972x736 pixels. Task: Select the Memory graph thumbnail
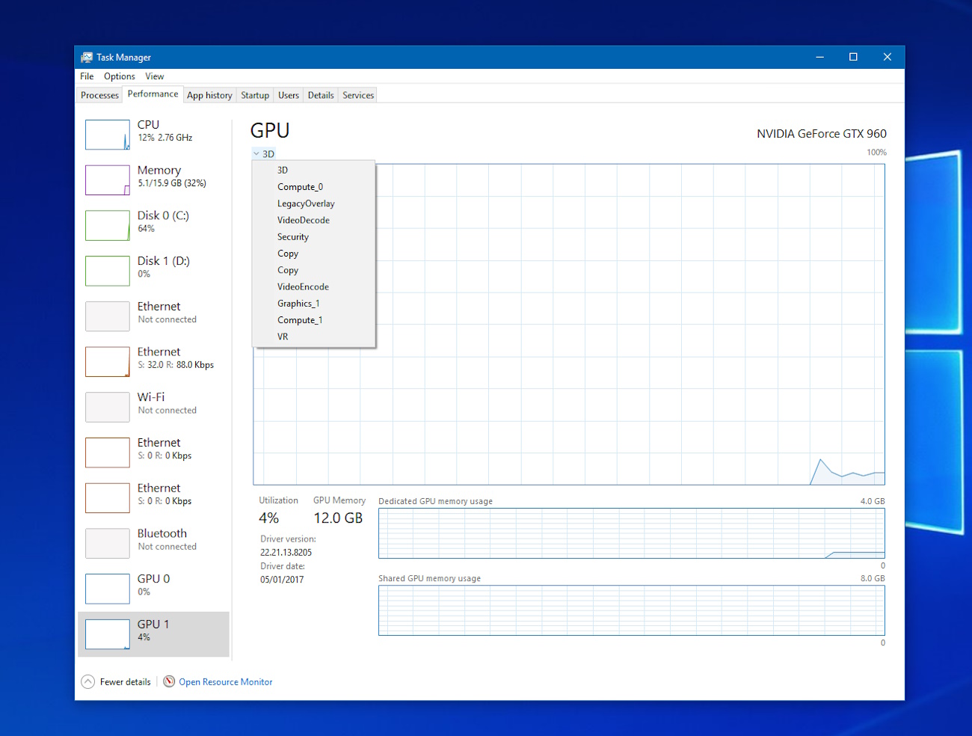point(108,180)
